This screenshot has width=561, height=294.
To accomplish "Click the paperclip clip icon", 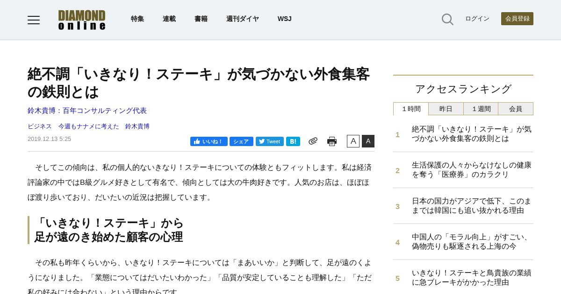I will [x=313, y=141].
